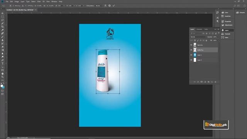Screen dimensions: 247x139
Task: Hide the Layer 0 layer
Action: coord(191,60)
